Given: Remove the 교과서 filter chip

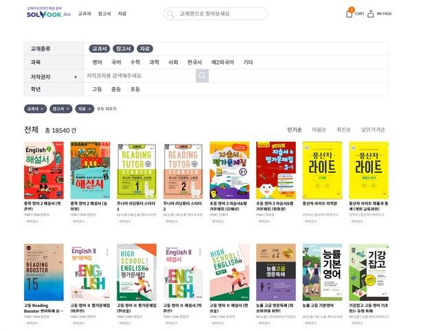Looking at the screenshot, I should (42, 109).
